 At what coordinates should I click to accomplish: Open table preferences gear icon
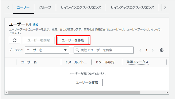click(x=162, y=50)
